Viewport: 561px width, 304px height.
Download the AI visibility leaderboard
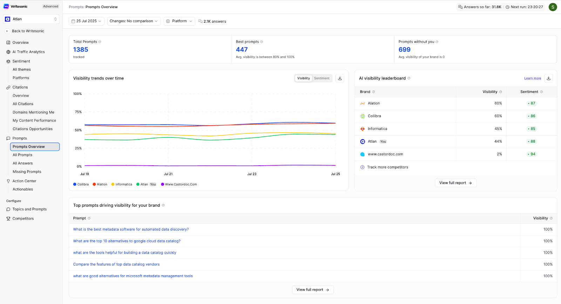(549, 78)
